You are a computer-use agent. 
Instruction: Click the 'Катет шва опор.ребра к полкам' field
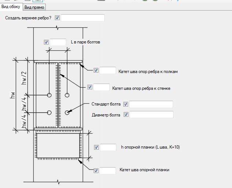click(x=108, y=70)
